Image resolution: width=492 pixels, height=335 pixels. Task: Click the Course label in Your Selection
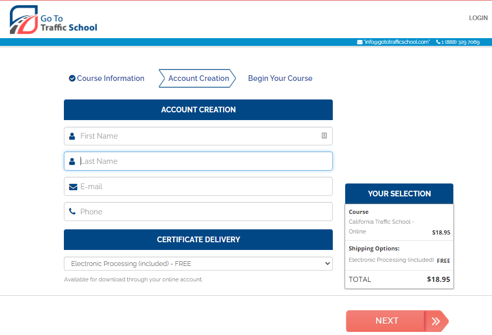[x=359, y=212]
